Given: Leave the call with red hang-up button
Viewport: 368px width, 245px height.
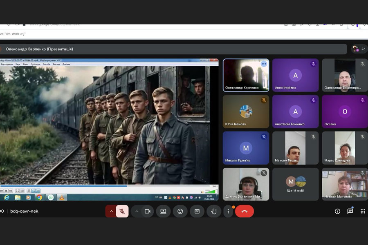Looking at the screenshot, I should 245,211.
